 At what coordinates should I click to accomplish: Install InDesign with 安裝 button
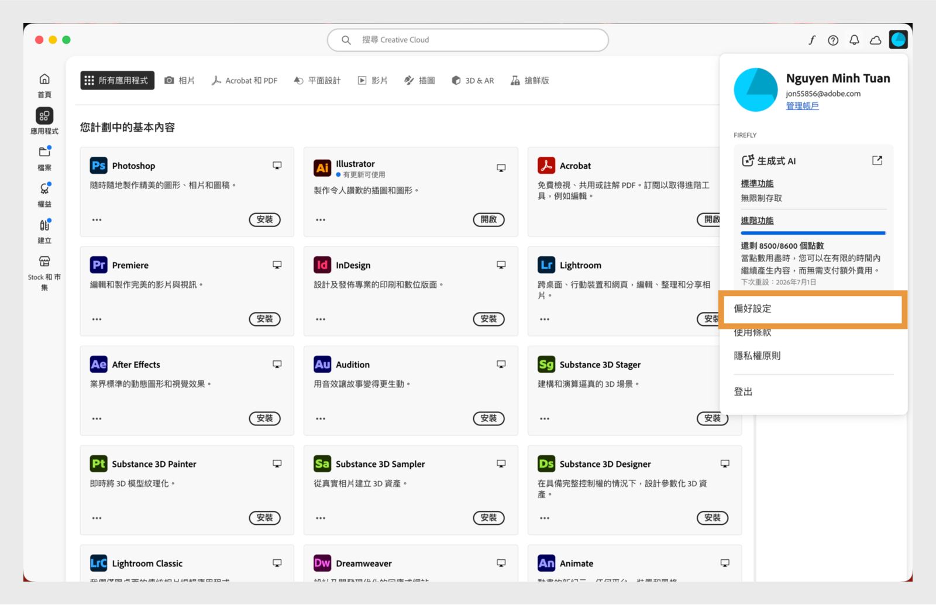click(x=488, y=319)
